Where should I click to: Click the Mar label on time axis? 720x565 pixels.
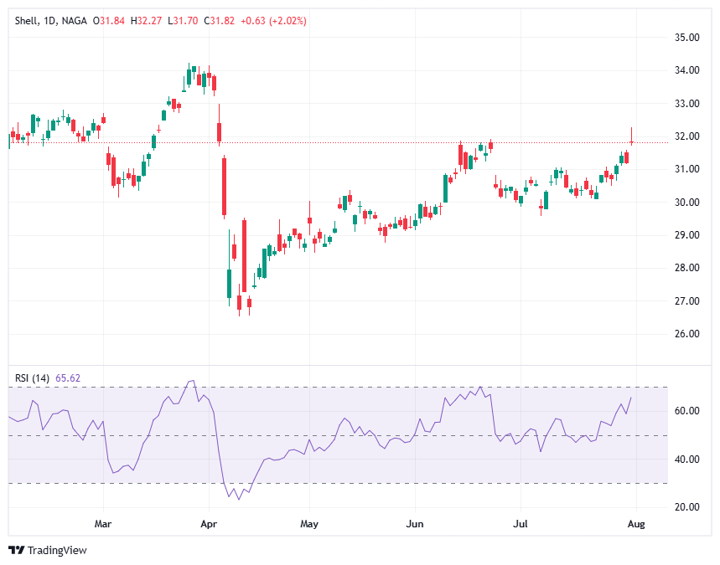(104, 523)
